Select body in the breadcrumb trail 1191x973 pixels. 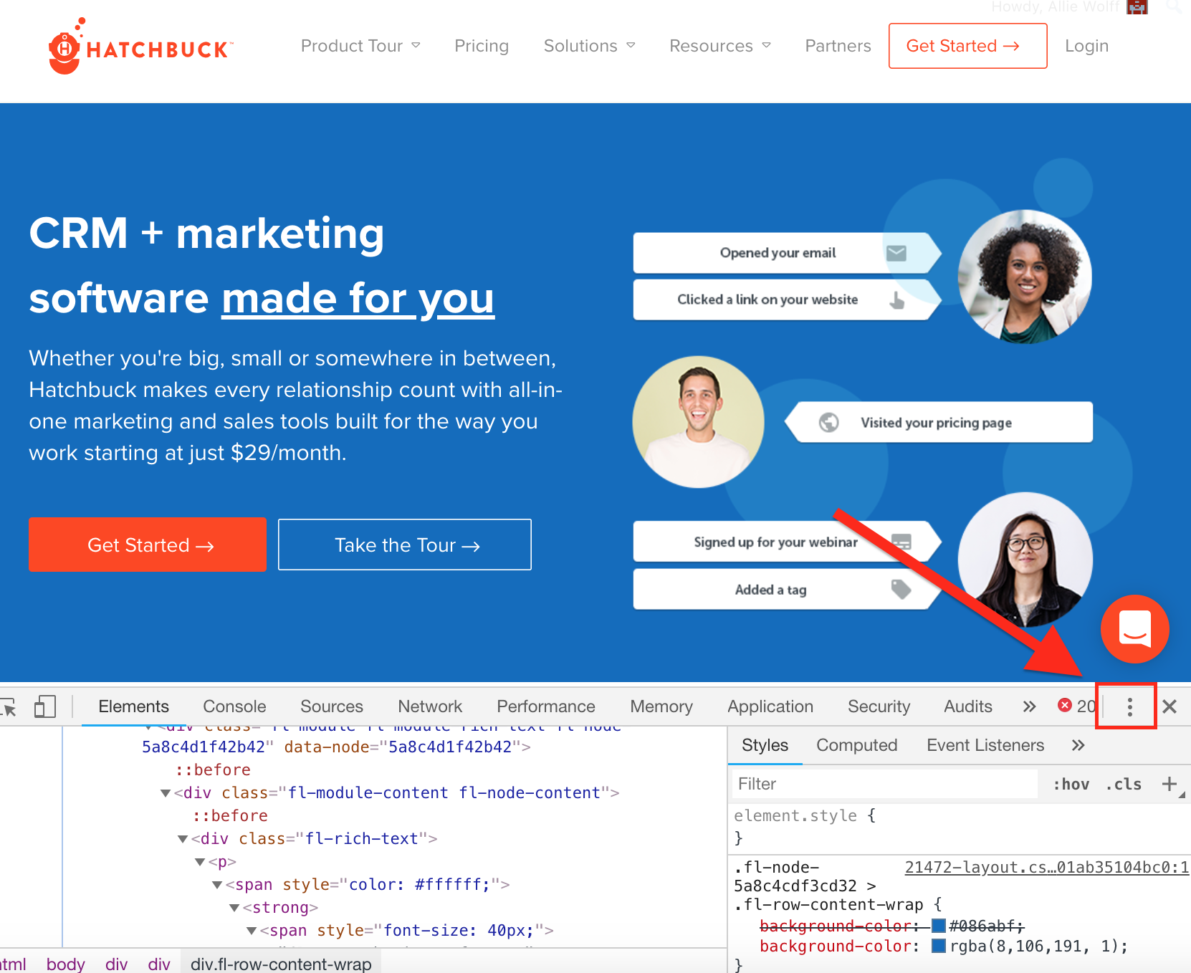65,964
